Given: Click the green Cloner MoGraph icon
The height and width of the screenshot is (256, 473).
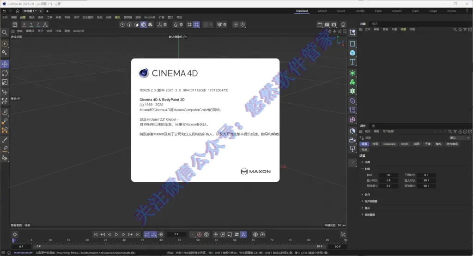Looking at the screenshot, I should tap(352, 82).
